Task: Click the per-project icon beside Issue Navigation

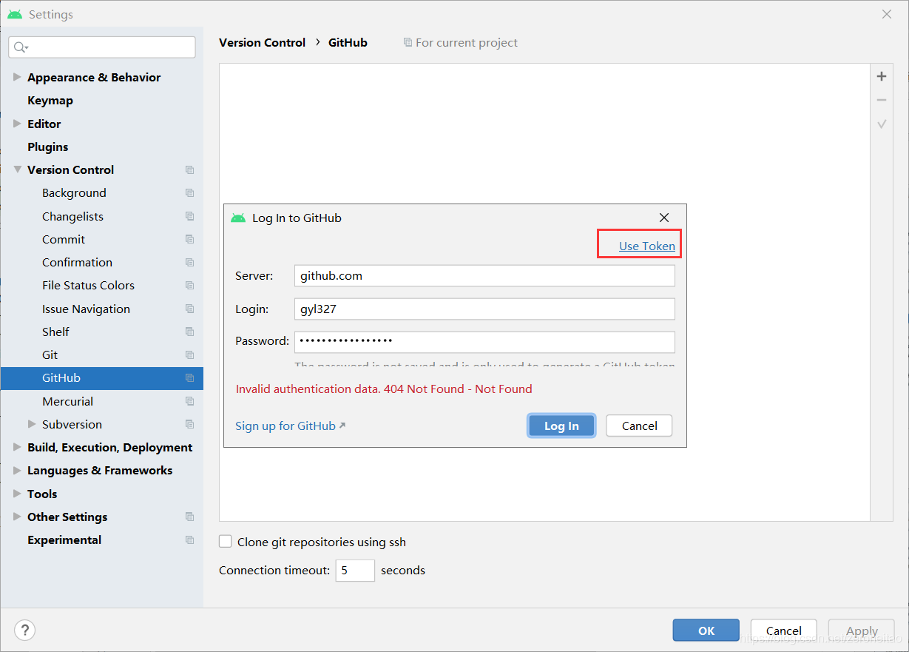Action: [189, 309]
